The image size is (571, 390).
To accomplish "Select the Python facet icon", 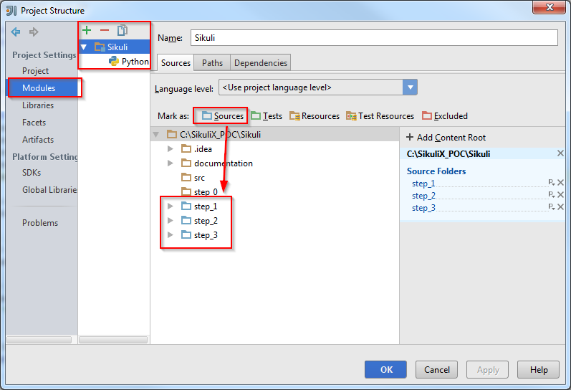I will pos(114,61).
